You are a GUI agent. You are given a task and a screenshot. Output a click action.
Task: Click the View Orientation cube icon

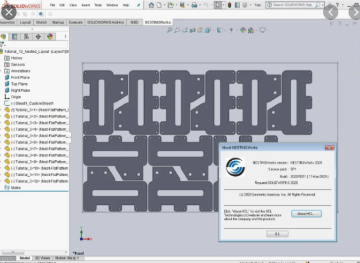pos(208,30)
